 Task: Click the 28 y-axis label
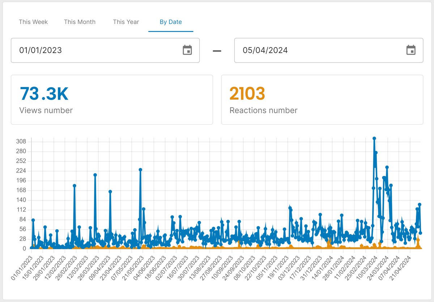coord(22,239)
